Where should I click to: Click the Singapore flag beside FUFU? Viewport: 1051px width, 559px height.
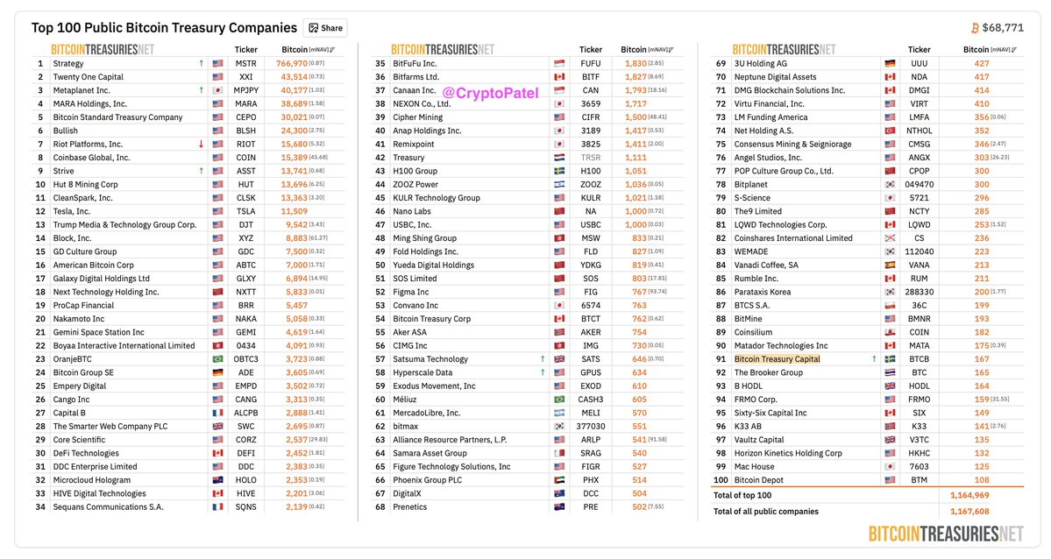click(x=559, y=64)
